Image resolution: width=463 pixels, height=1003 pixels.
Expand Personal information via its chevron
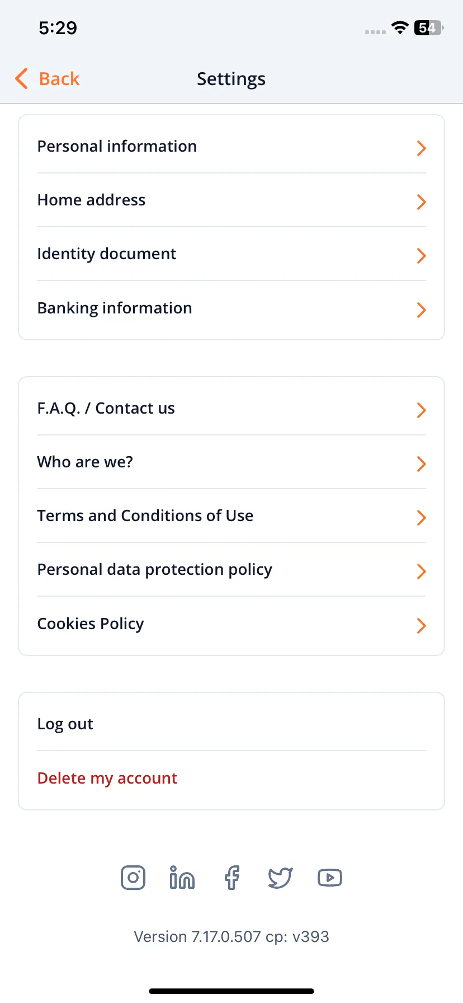pos(422,148)
